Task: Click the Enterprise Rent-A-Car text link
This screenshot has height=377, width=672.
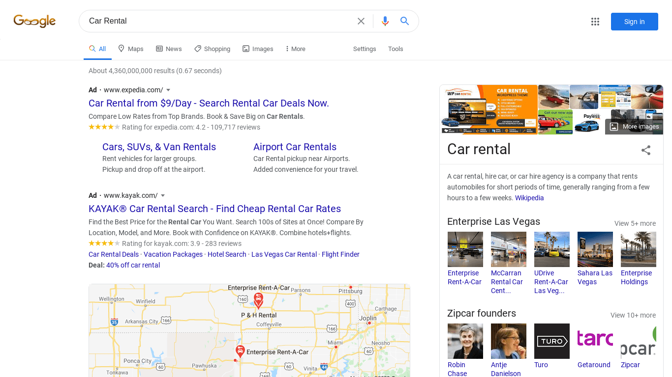Action: [464, 277]
